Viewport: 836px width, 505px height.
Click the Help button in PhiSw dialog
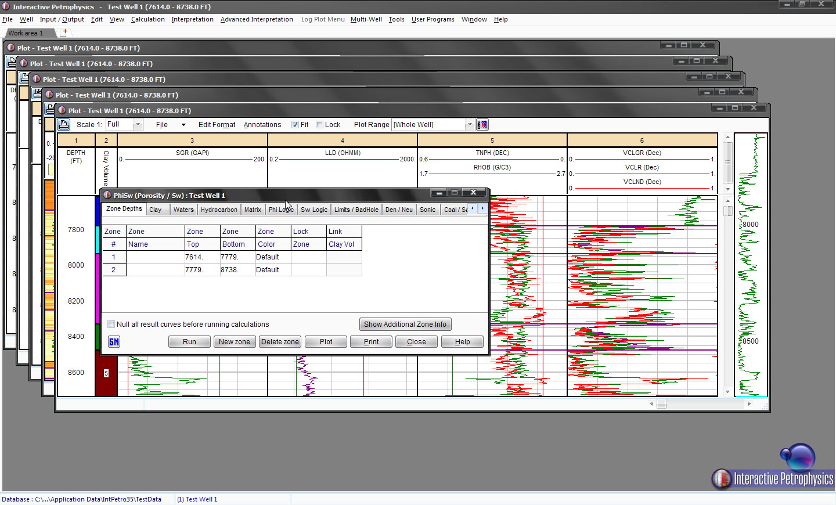(x=462, y=342)
